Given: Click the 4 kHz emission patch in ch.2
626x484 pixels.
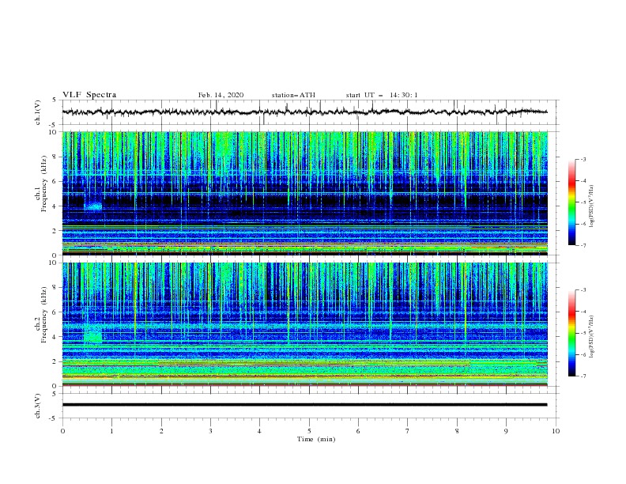Looking at the screenshot, I should tap(93, 335).
